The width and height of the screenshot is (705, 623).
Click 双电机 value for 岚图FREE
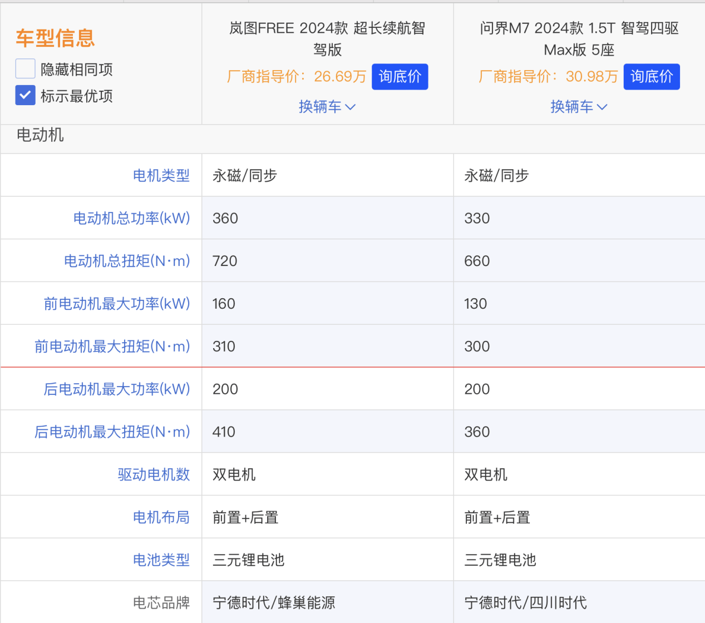[x=234, y=474]
